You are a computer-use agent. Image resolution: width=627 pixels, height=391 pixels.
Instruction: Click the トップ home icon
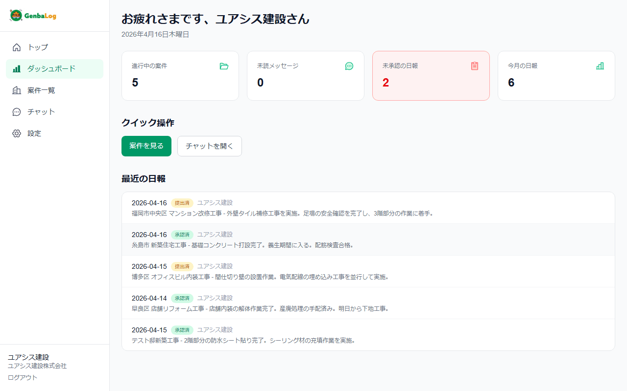click(x=16, y=47)
